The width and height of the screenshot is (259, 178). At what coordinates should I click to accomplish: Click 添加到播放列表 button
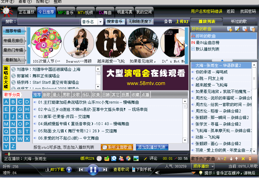click(152, 147)
